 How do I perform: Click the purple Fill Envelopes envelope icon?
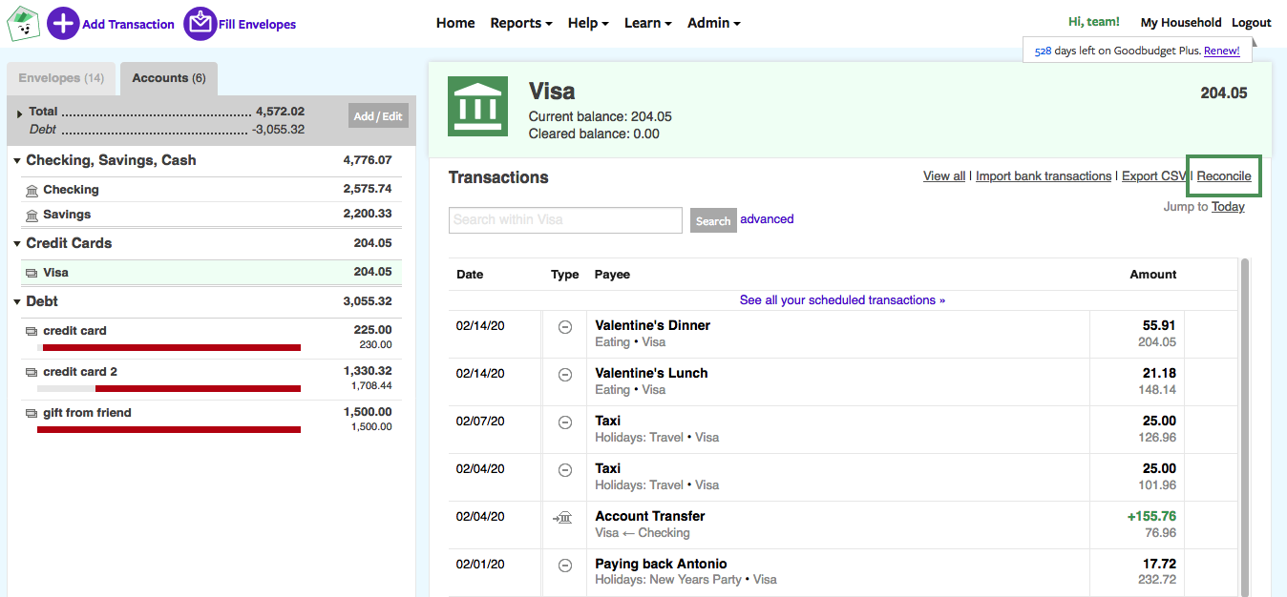[x=200, y=23]
